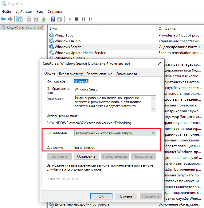
Task: Open the Файл menu
Action: click(x=6, y=12)
